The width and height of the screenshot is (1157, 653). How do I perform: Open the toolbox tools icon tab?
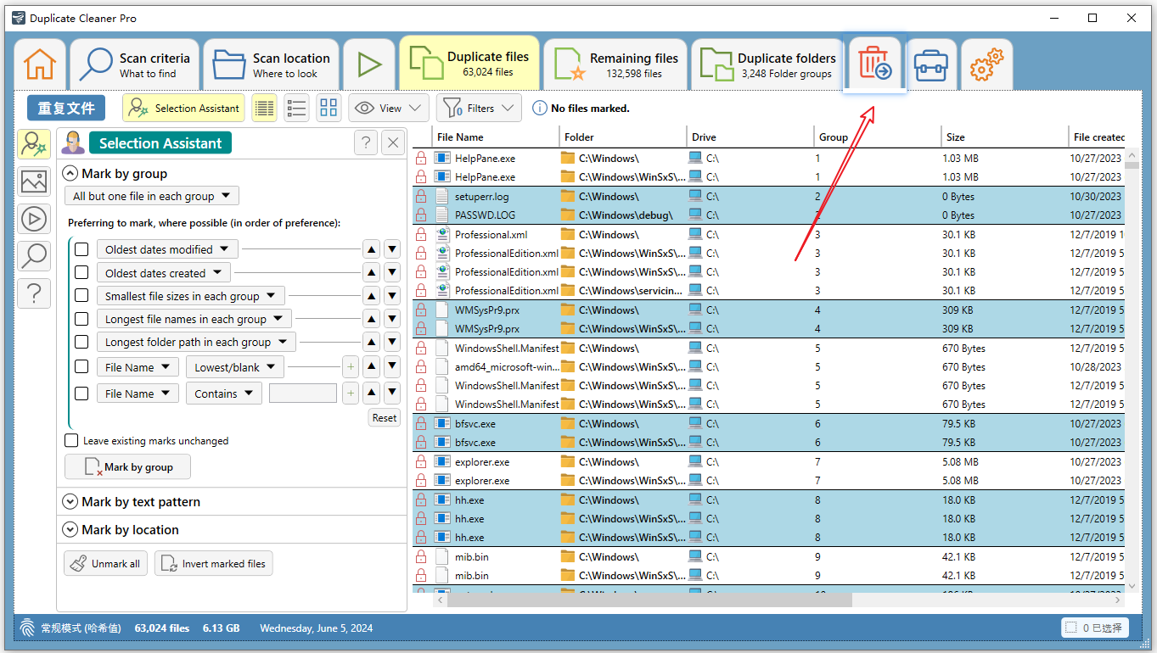click(x=931, y=64)
